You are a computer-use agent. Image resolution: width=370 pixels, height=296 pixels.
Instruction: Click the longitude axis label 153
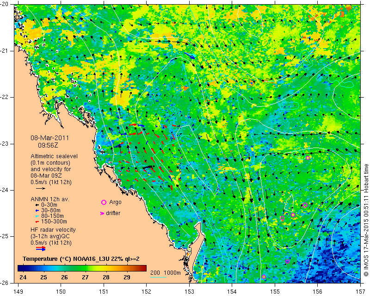click(189, 292)
